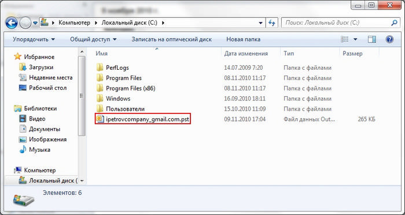Click the magnifier search icon
Image resolution: width=405 pixels, height=215 pixels.
[x=394, y=22]
